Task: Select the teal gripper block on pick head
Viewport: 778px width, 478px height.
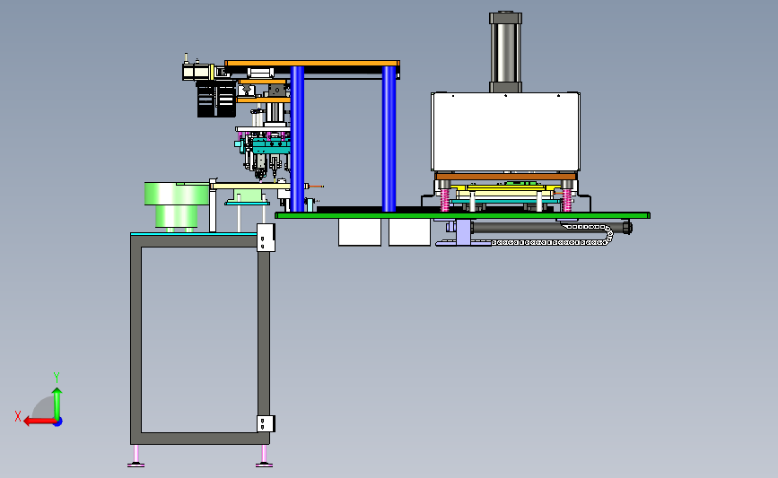Action: 271,146
